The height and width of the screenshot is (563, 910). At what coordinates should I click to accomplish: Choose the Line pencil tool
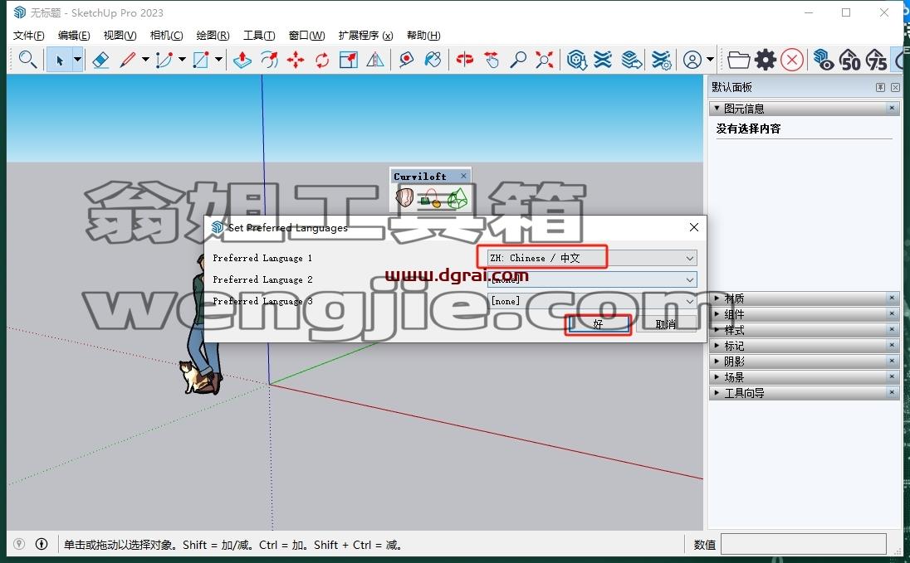(128, 60)
